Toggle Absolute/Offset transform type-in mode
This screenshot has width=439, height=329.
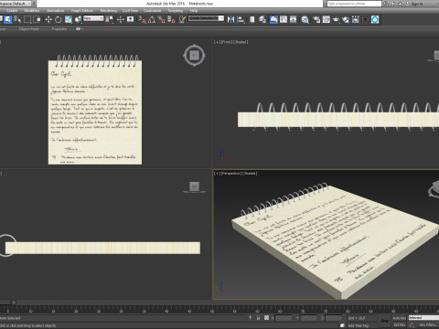[x=266, y=318]
